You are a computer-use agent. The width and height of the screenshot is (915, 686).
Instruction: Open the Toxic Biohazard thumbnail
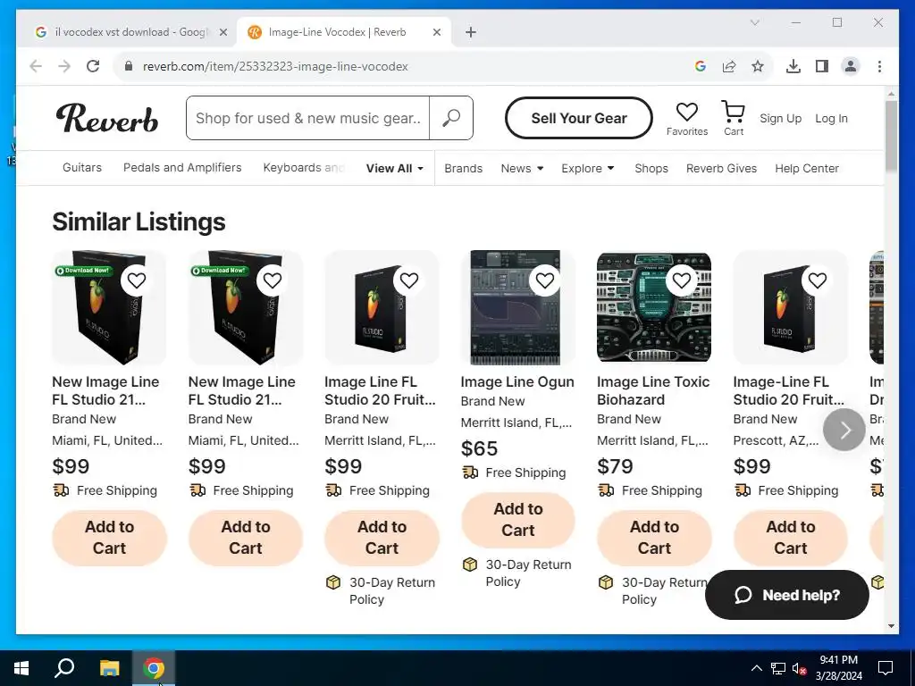(x=654, y=307)
